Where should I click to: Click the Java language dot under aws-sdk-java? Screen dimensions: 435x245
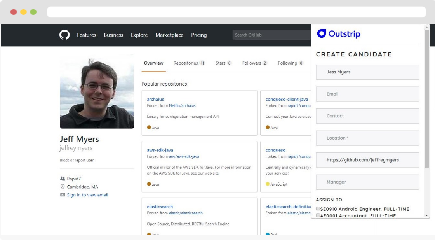149,184
